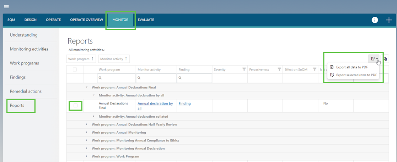Open Findings in the sidebar

click(x=18, y=77)
